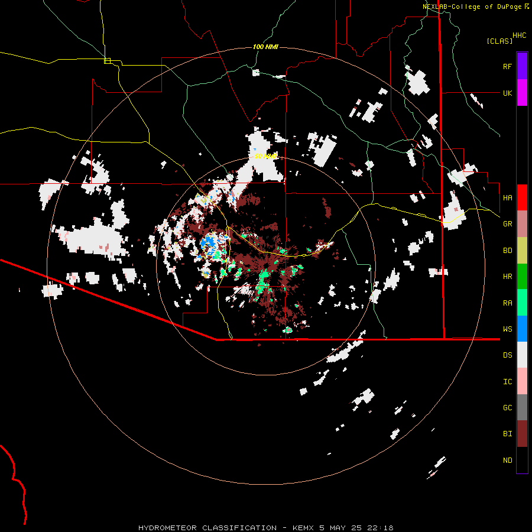Select the GR dusty-pink legend swatch
Viewport: 532px width, 532px height.
[522, 224]
